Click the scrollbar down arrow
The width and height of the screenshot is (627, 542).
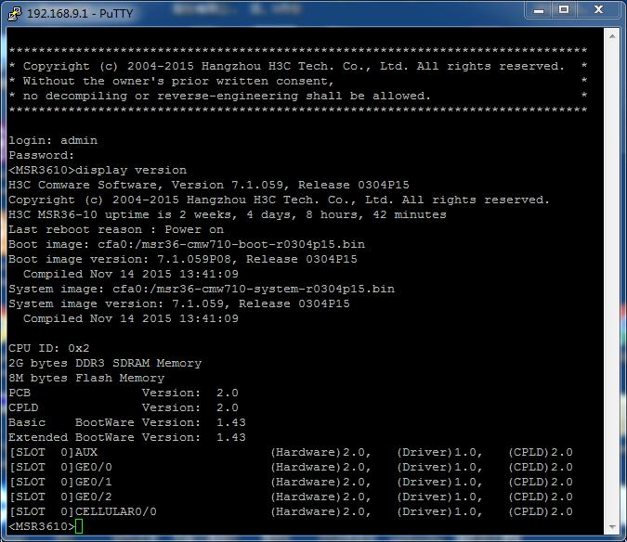point(612,527)
